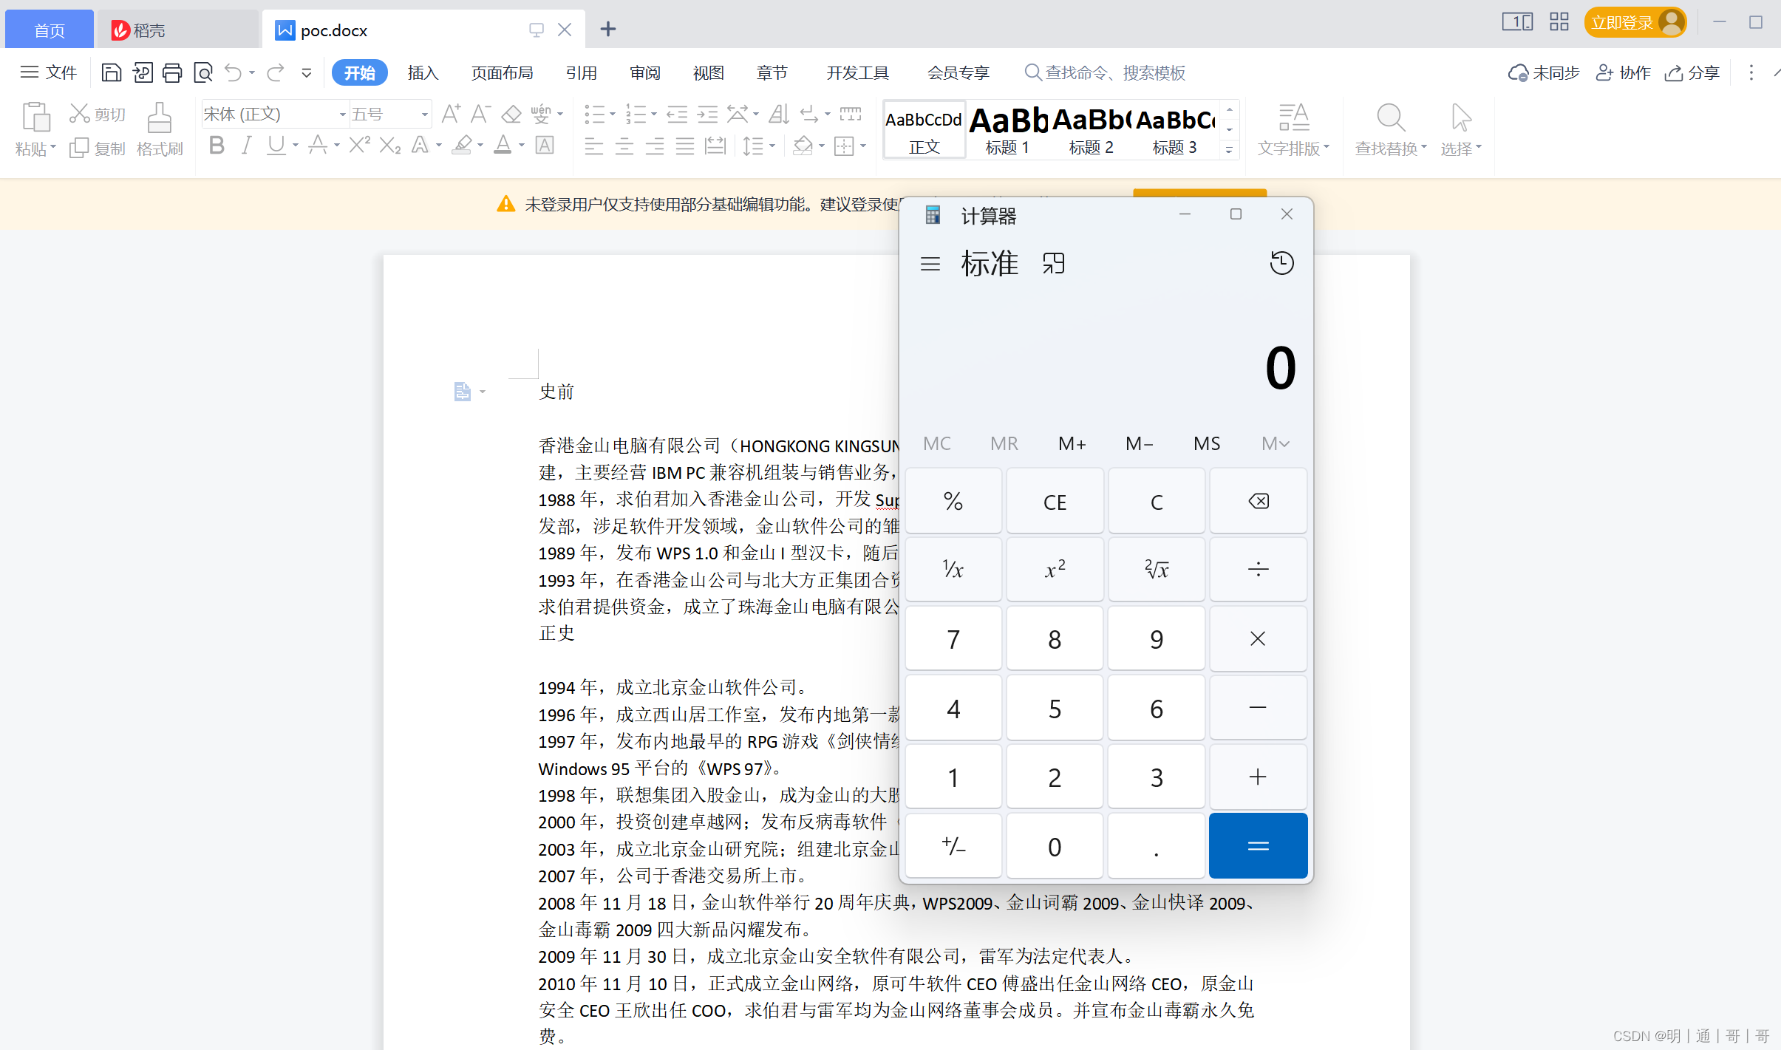
Task: Open paragraph shading color picker
Action: click(x=822, y=146)
